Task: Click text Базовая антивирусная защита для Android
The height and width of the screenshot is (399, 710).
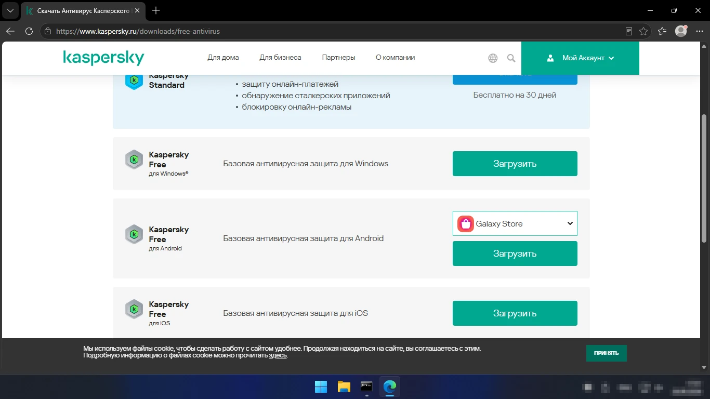Action: click(x=304, y=238)
